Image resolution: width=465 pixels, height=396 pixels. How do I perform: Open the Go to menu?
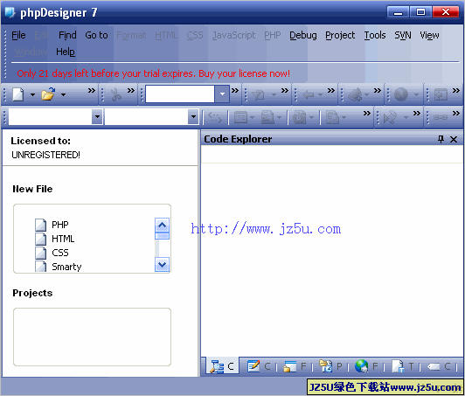(96, 35)
